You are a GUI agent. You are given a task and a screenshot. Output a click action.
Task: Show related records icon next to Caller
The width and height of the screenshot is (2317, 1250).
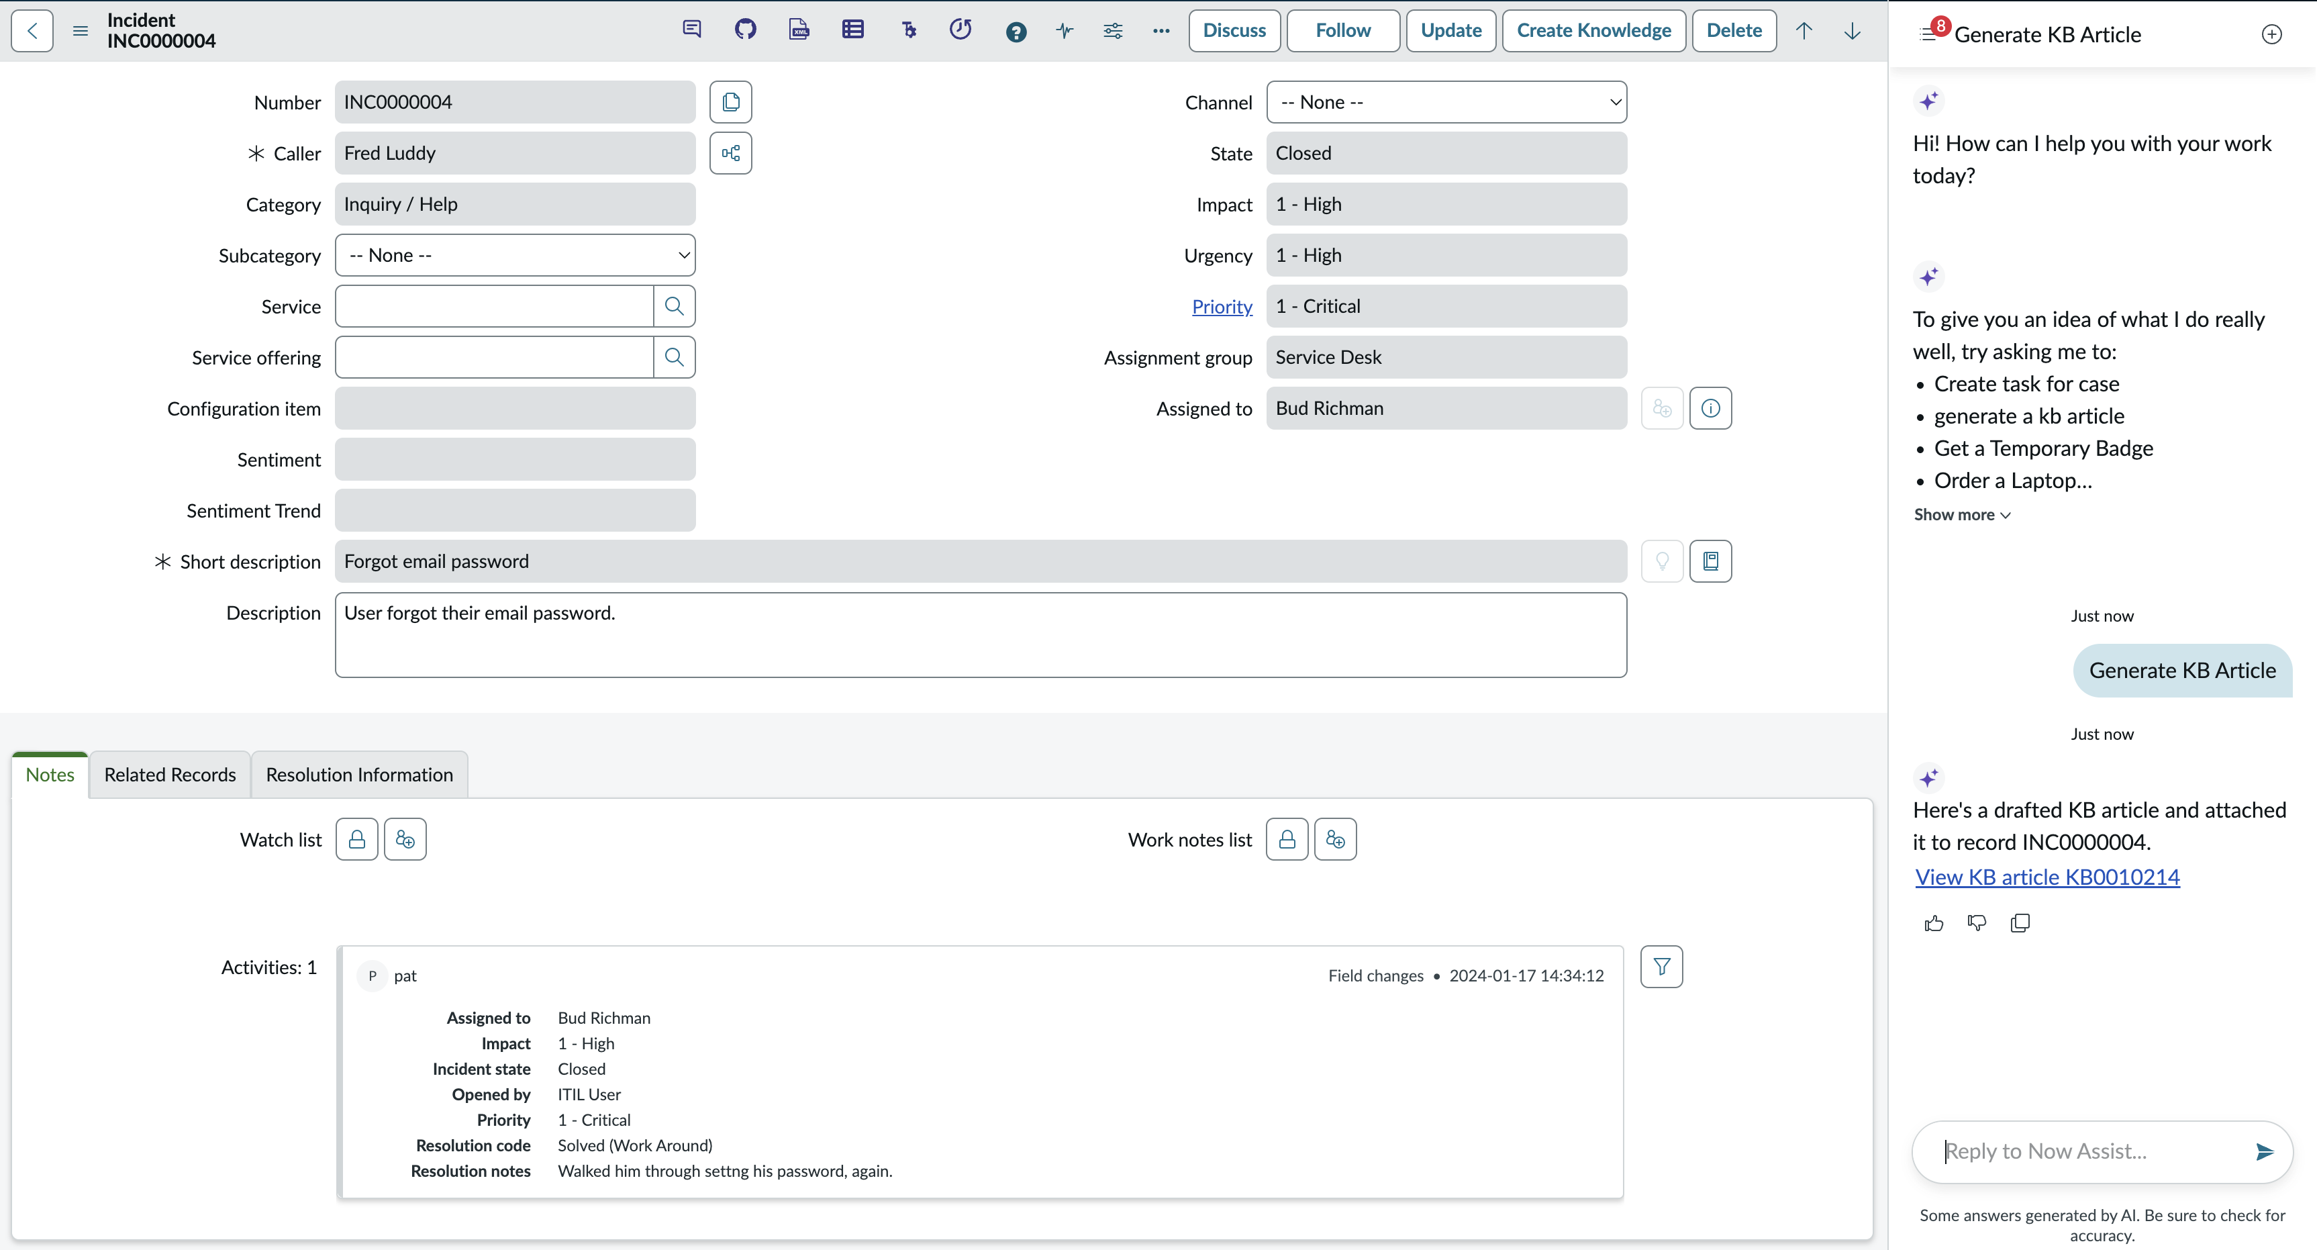(730, 153)
